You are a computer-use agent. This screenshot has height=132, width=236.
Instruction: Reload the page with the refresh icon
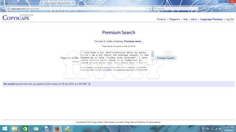(150, 9)
